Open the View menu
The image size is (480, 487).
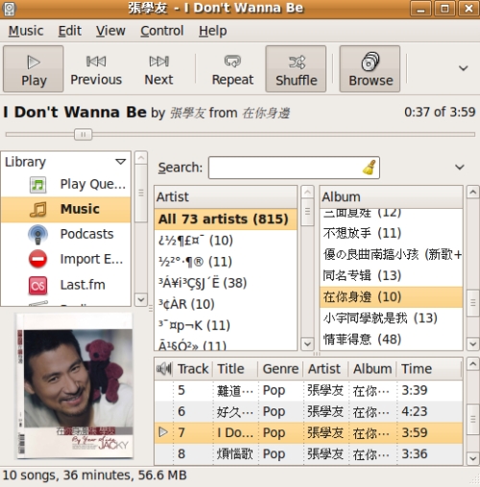110,31
